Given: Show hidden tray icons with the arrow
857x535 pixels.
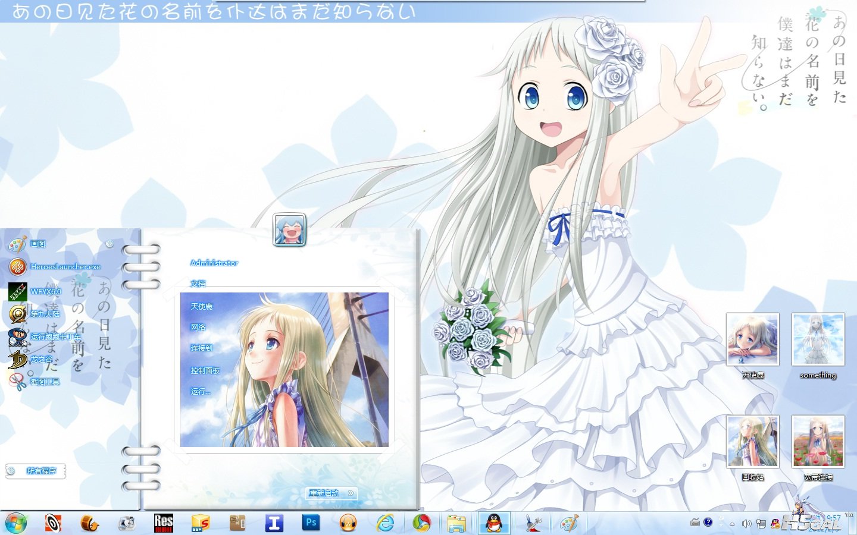Looking at the screenshot, I should (733, 524).
